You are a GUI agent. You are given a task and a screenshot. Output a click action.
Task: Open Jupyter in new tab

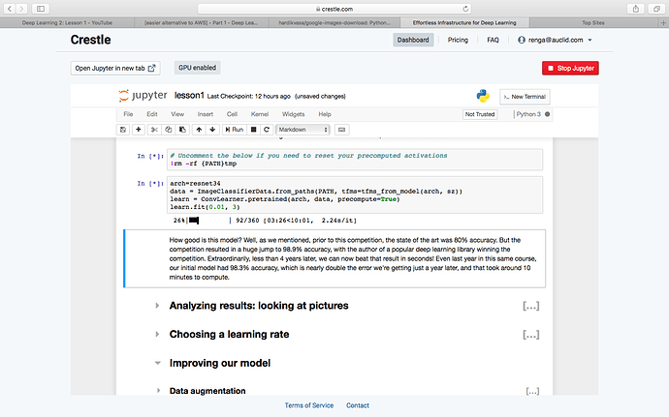(116, 68)
